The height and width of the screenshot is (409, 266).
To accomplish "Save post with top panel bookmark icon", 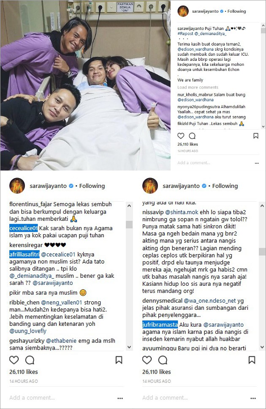I will tap(256, 135).
